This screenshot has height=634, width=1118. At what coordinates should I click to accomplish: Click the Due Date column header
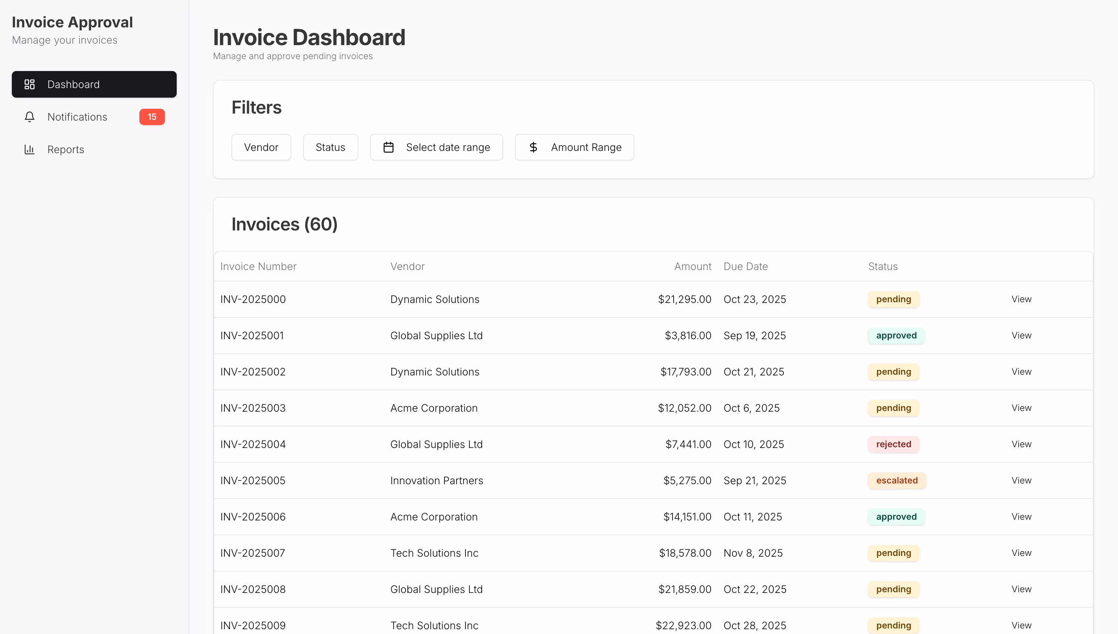745,266
